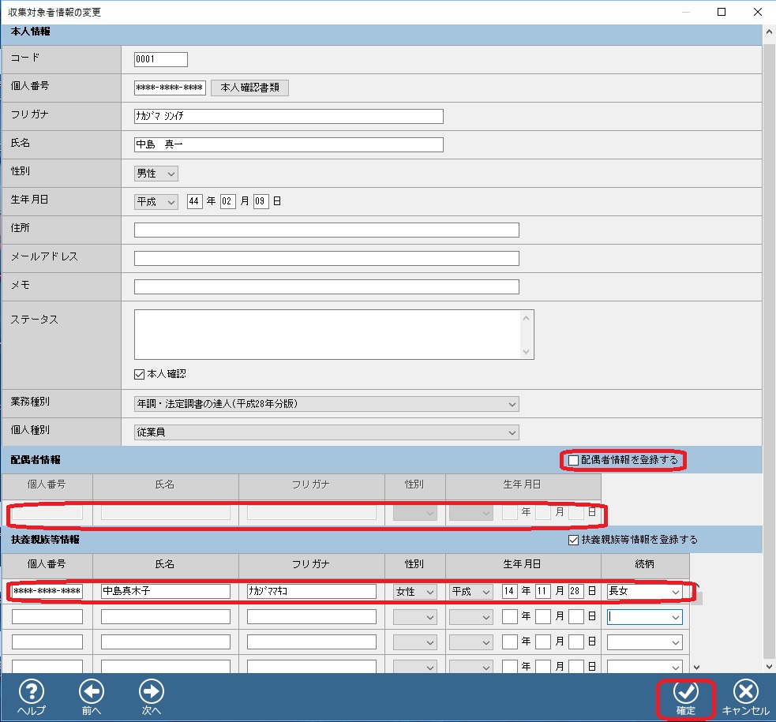This screenshot has width=776, height=722.
Task: Maximize the 収集対象者情報の変更 window
Action: point(722,12)
